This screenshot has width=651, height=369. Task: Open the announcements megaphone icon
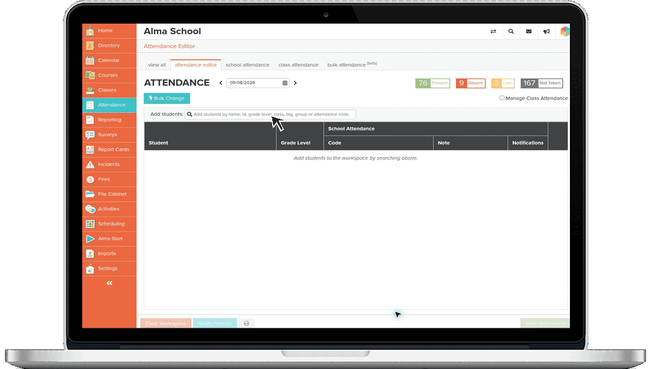coord(546,31)
